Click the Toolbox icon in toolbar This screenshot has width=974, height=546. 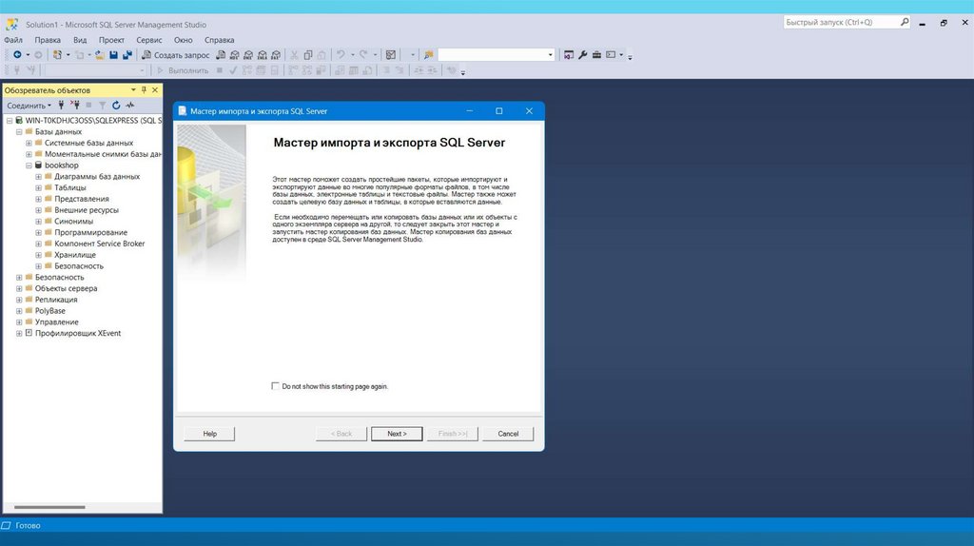coord(596,54)
